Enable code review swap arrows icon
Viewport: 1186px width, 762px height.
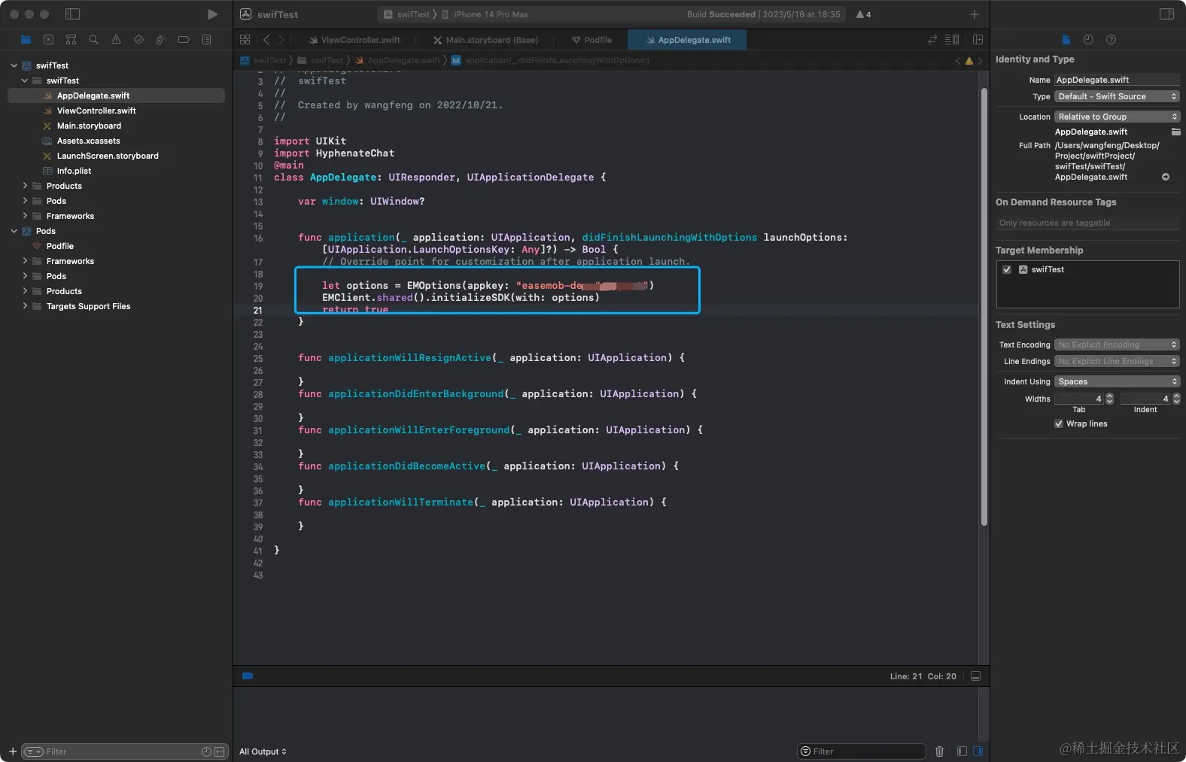(x=932, y=40)
